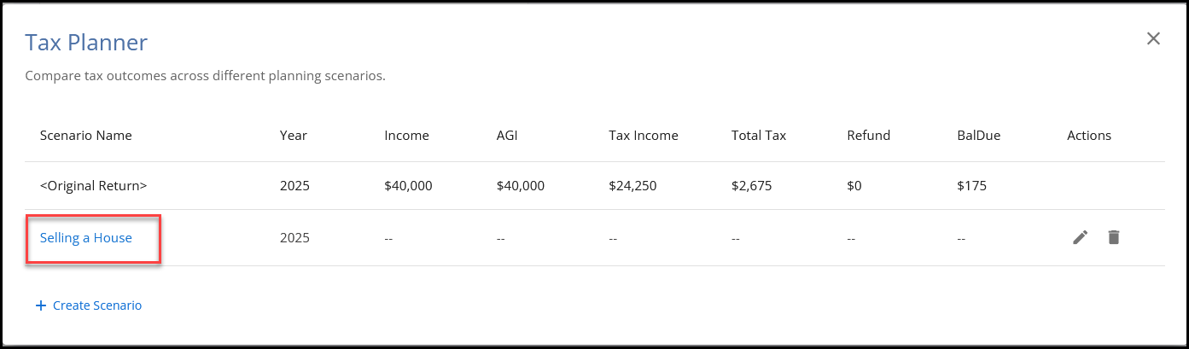Click the Income column header
This screenshot has width=1189, height=349.
point(407,136)
